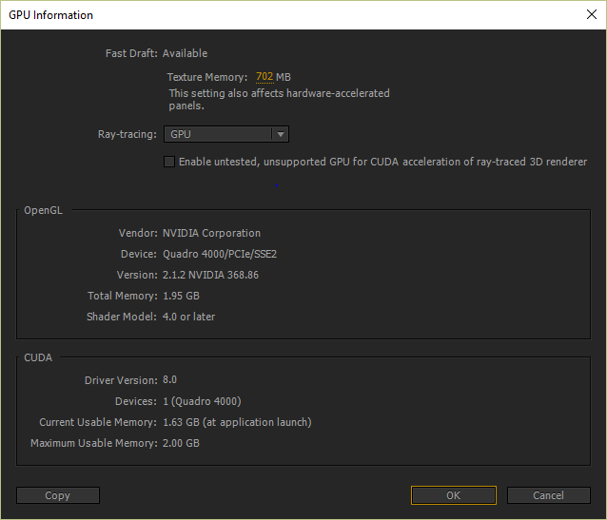Click the Shader Model 4.0 or later value
607x520 pixels.
click(188, 317)
